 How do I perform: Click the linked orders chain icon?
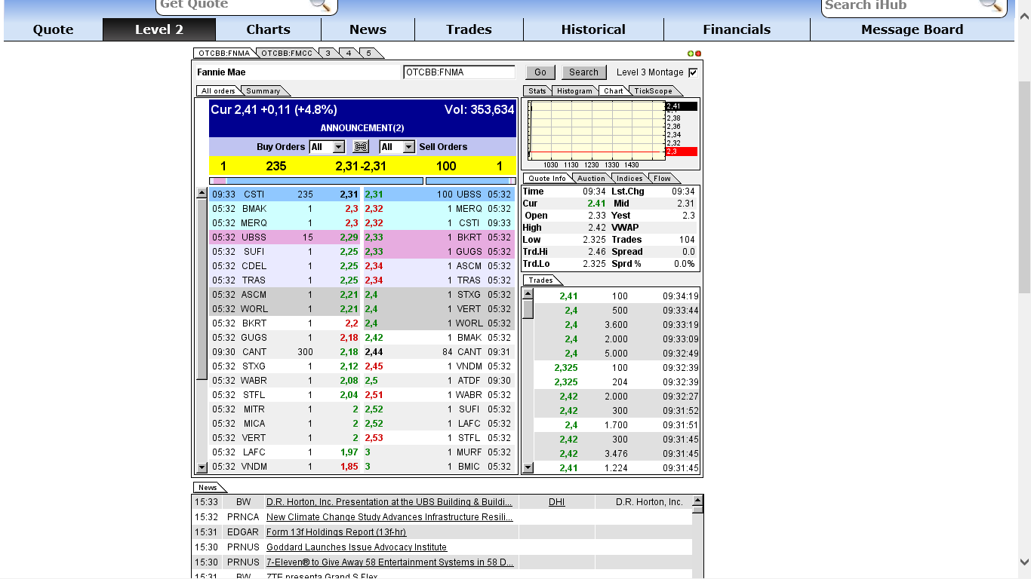360,146
